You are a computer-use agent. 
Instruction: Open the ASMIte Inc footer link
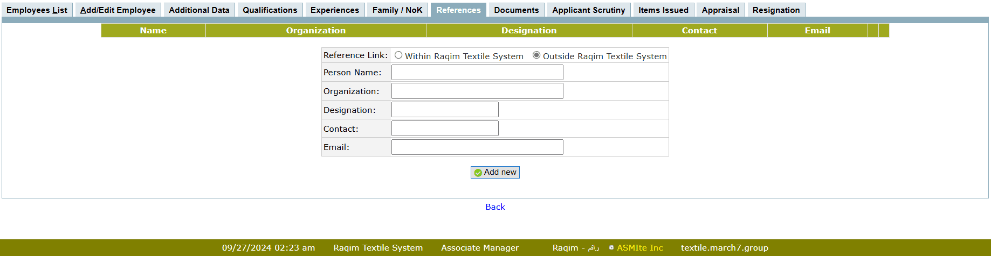639,248
